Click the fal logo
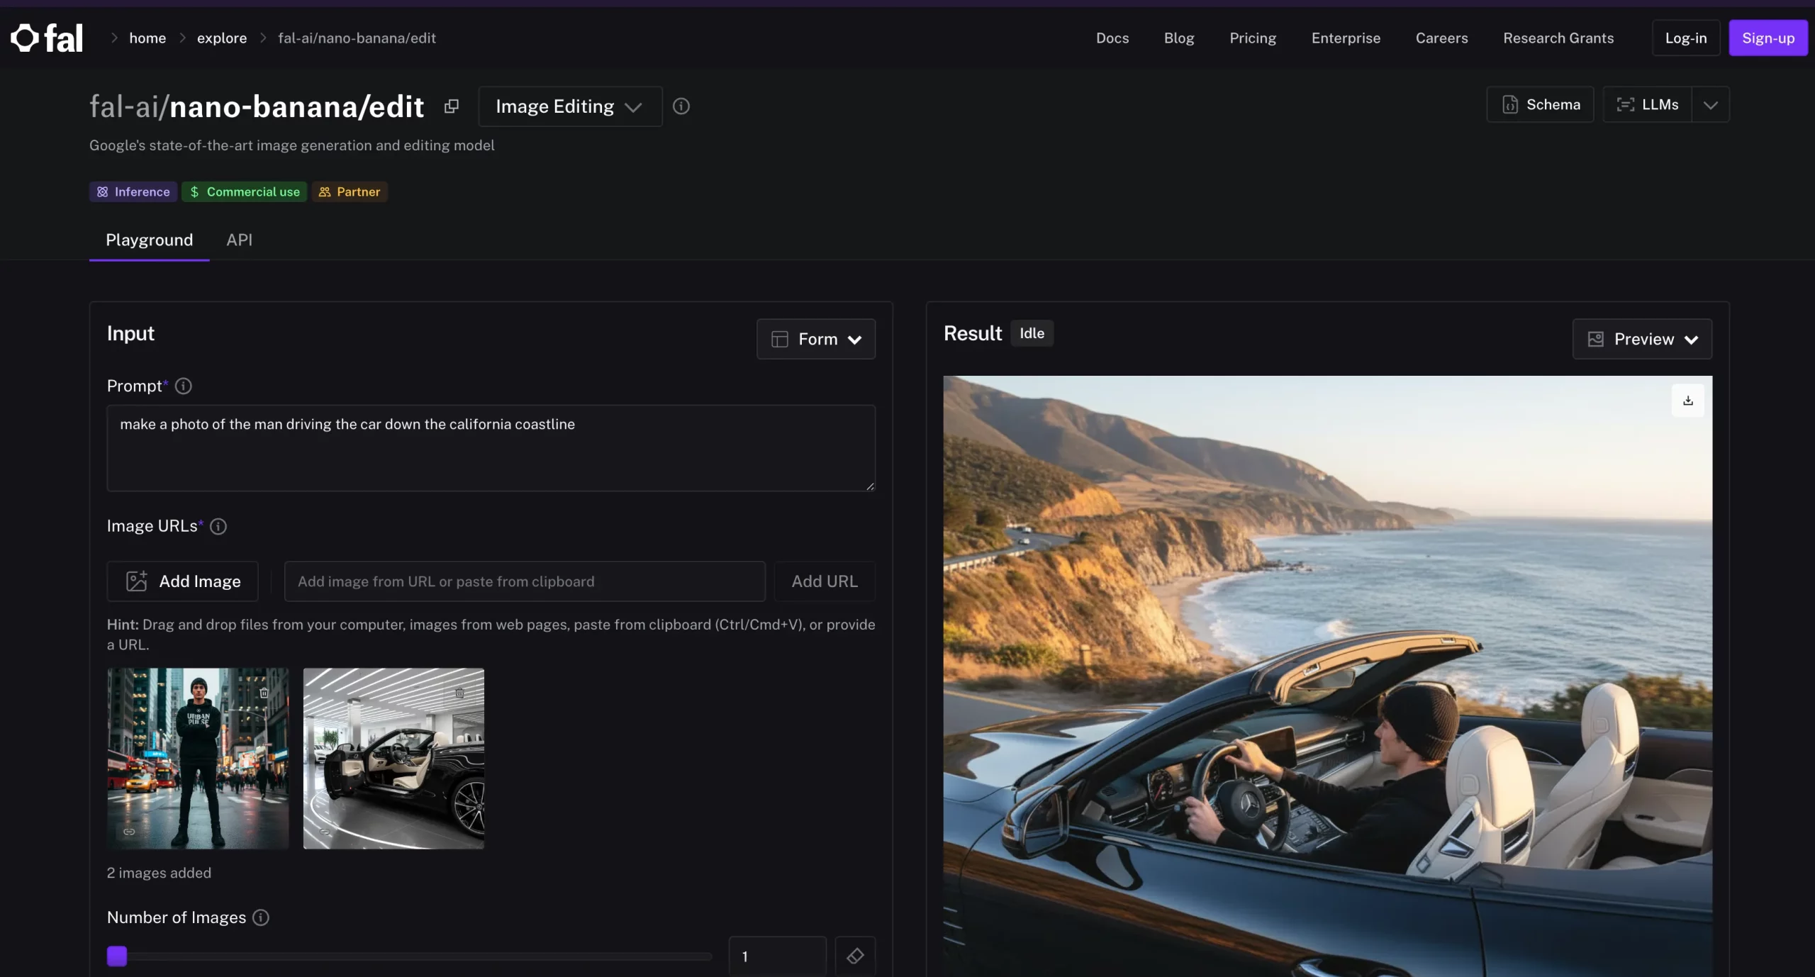This screenshot has height=977, width=1815. click(47, 38)
